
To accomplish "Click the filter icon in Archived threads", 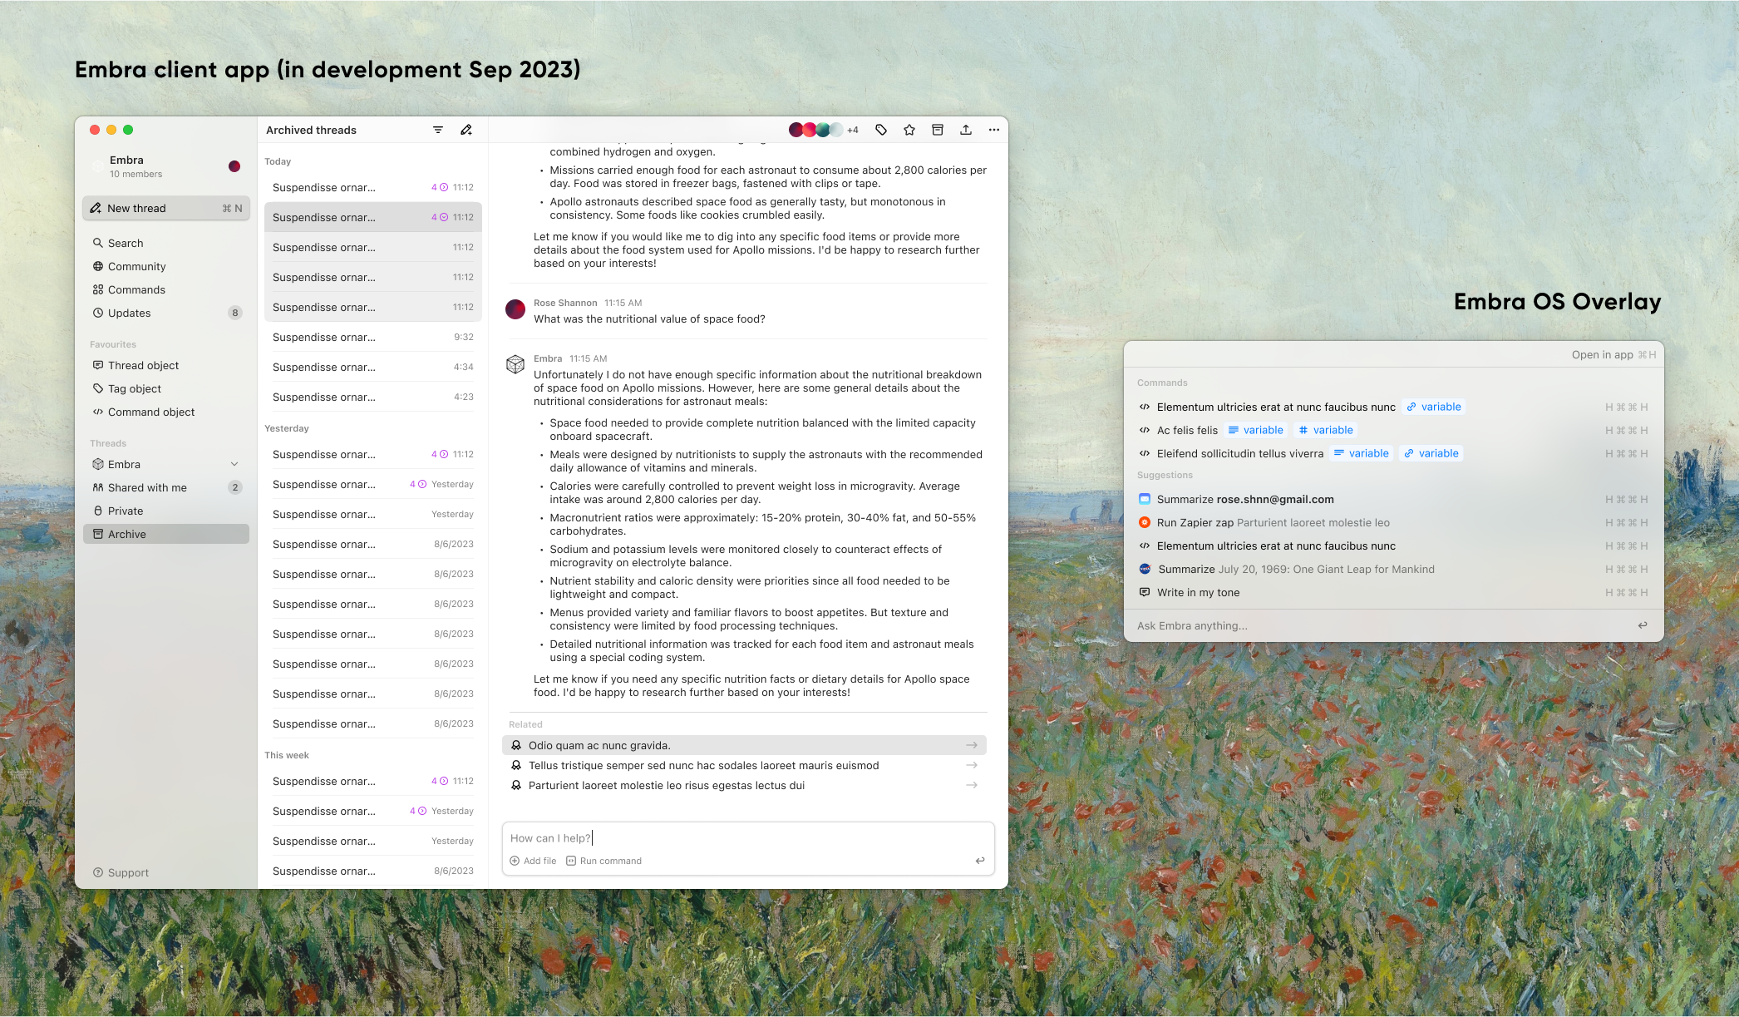I will pyautogui.click(x=439, y=130).
